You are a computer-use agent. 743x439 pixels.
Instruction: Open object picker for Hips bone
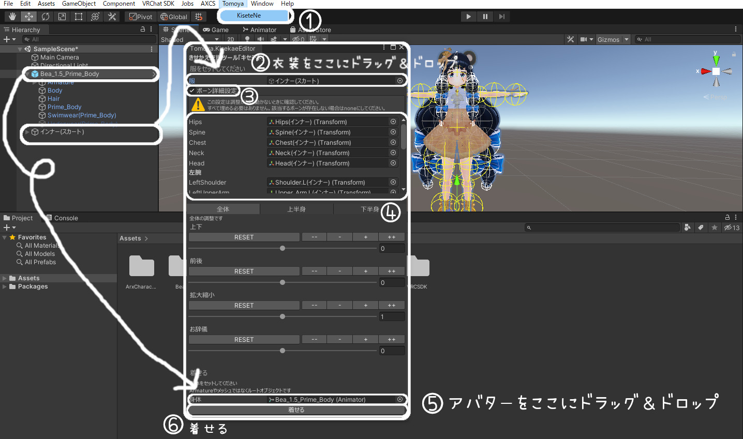[393, 122]
